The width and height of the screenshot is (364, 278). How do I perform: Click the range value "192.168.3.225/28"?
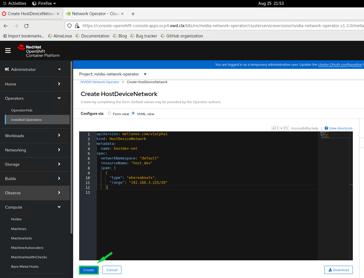click(x=148, y=183)
